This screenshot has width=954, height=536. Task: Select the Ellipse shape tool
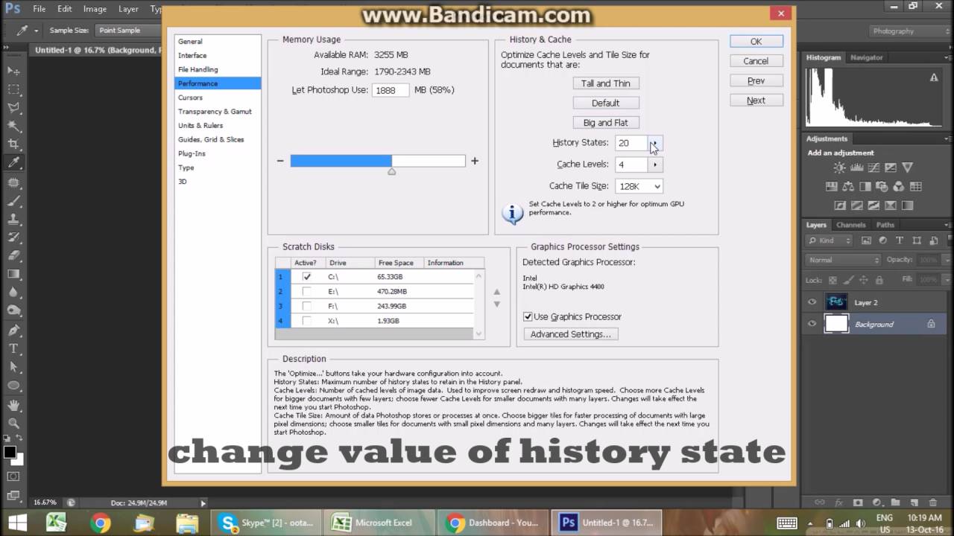tap(13, 386)
